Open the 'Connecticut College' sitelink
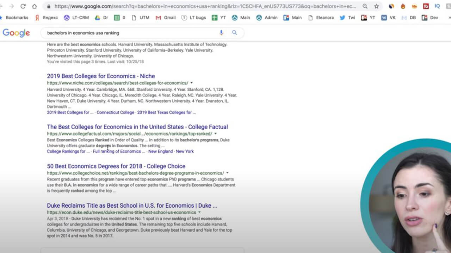The width and height of the screenshot is (451, 253). point(115,112)
